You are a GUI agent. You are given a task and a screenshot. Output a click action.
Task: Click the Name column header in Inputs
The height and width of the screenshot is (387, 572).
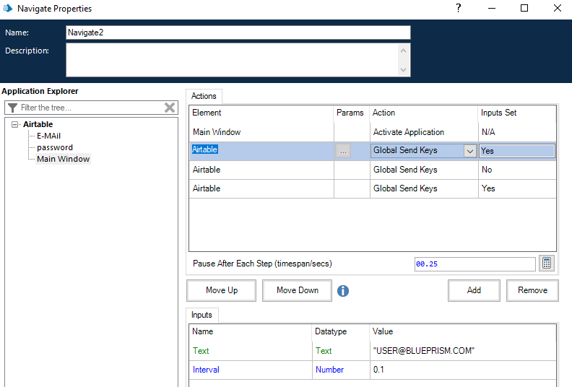(x=250, y=331)
